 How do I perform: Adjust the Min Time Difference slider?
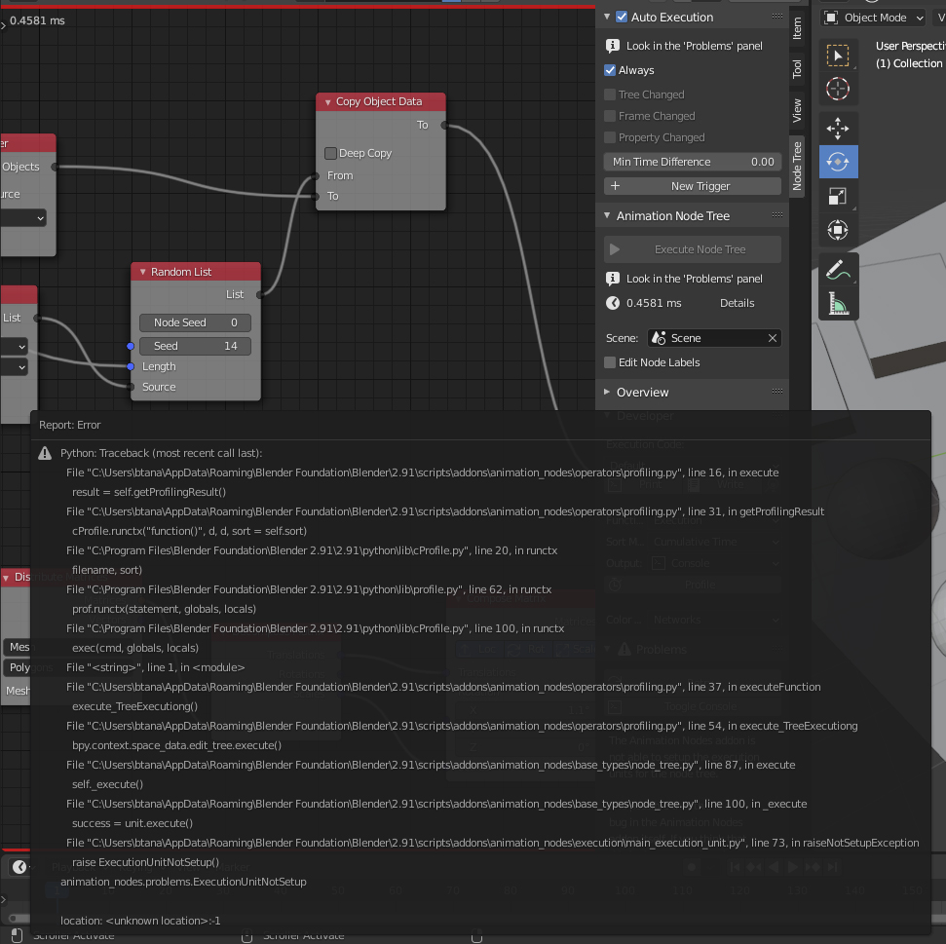point(692,162)
